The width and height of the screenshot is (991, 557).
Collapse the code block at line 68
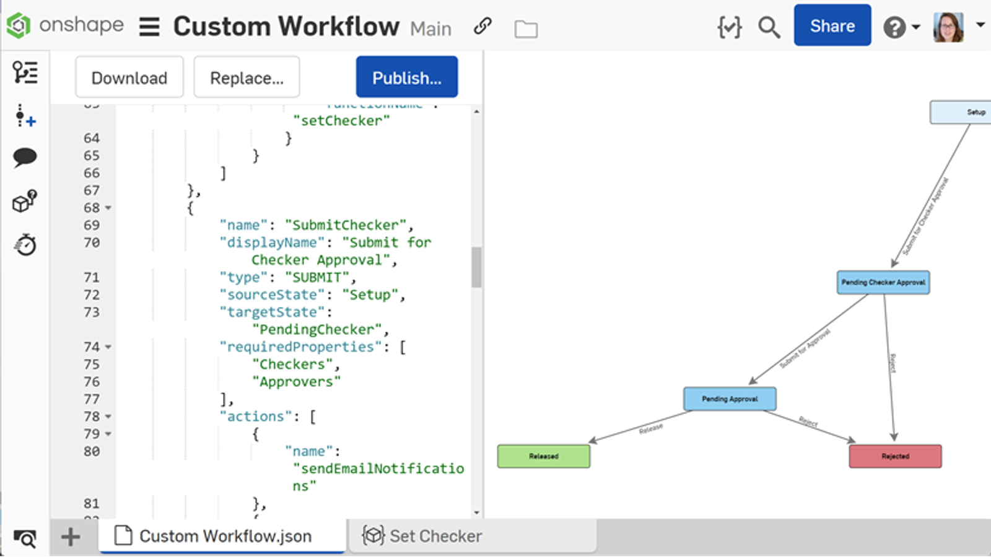108,208
